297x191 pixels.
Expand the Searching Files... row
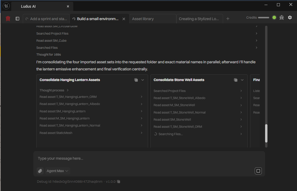pos(198,134)
